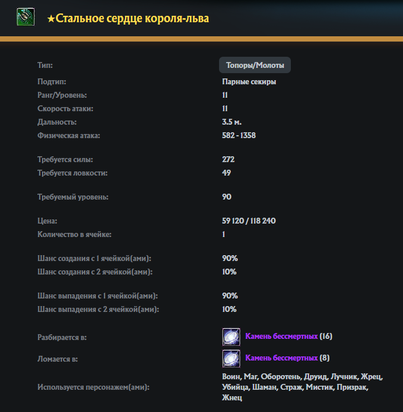Click the Требуется ловкости label
Screen dimensions: 403x412
[x=72, y=173]
